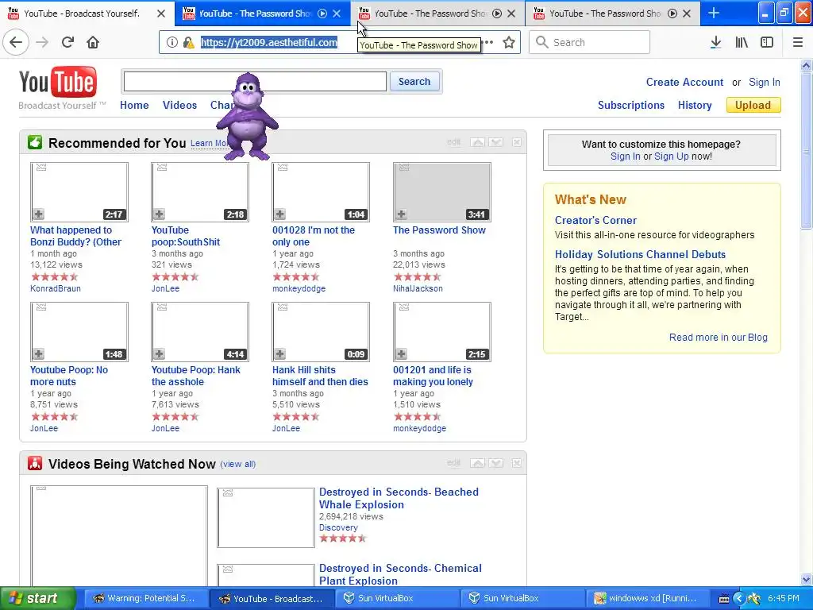Open a new tab with plus button
813x610 pixels.
[714, 13]
